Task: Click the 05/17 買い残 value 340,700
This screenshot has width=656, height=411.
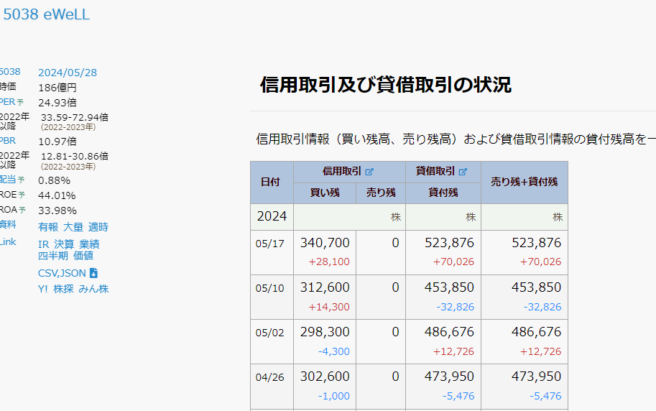Action: click(325, 244)
